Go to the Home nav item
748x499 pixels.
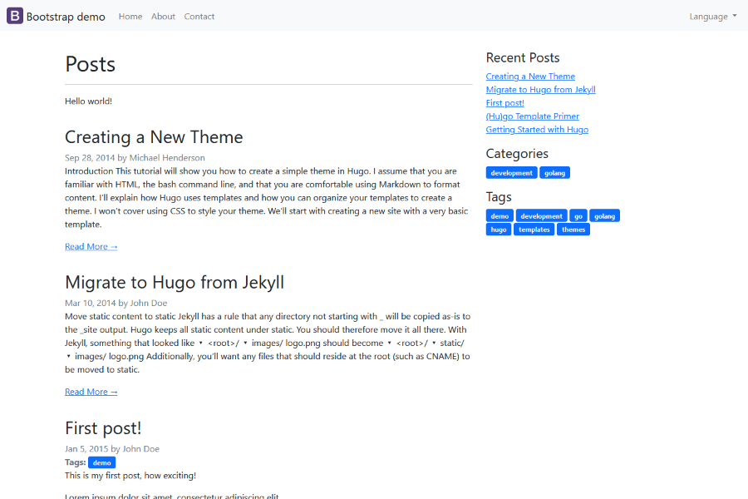[130, 17]
